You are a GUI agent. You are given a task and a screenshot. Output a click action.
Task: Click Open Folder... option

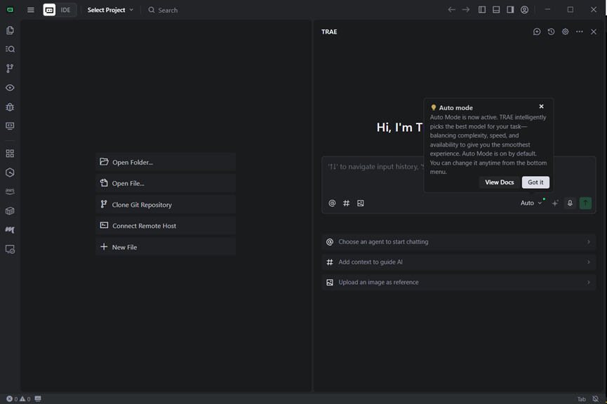coord(166,162)
